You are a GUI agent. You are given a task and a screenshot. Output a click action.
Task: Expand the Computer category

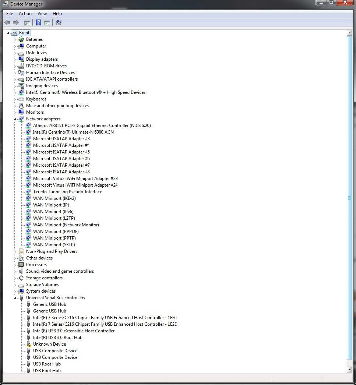pyautogui.click(x=15, y=46)
